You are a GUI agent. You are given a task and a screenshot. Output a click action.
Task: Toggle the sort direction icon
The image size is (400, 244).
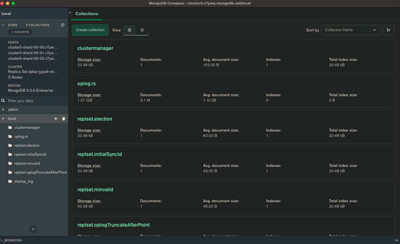(388, 30)
